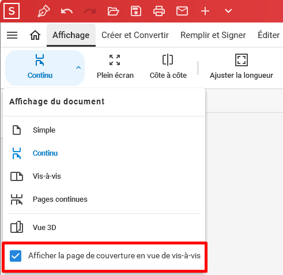
Task: Open a file with the folder icon
Action: (113, 11)
